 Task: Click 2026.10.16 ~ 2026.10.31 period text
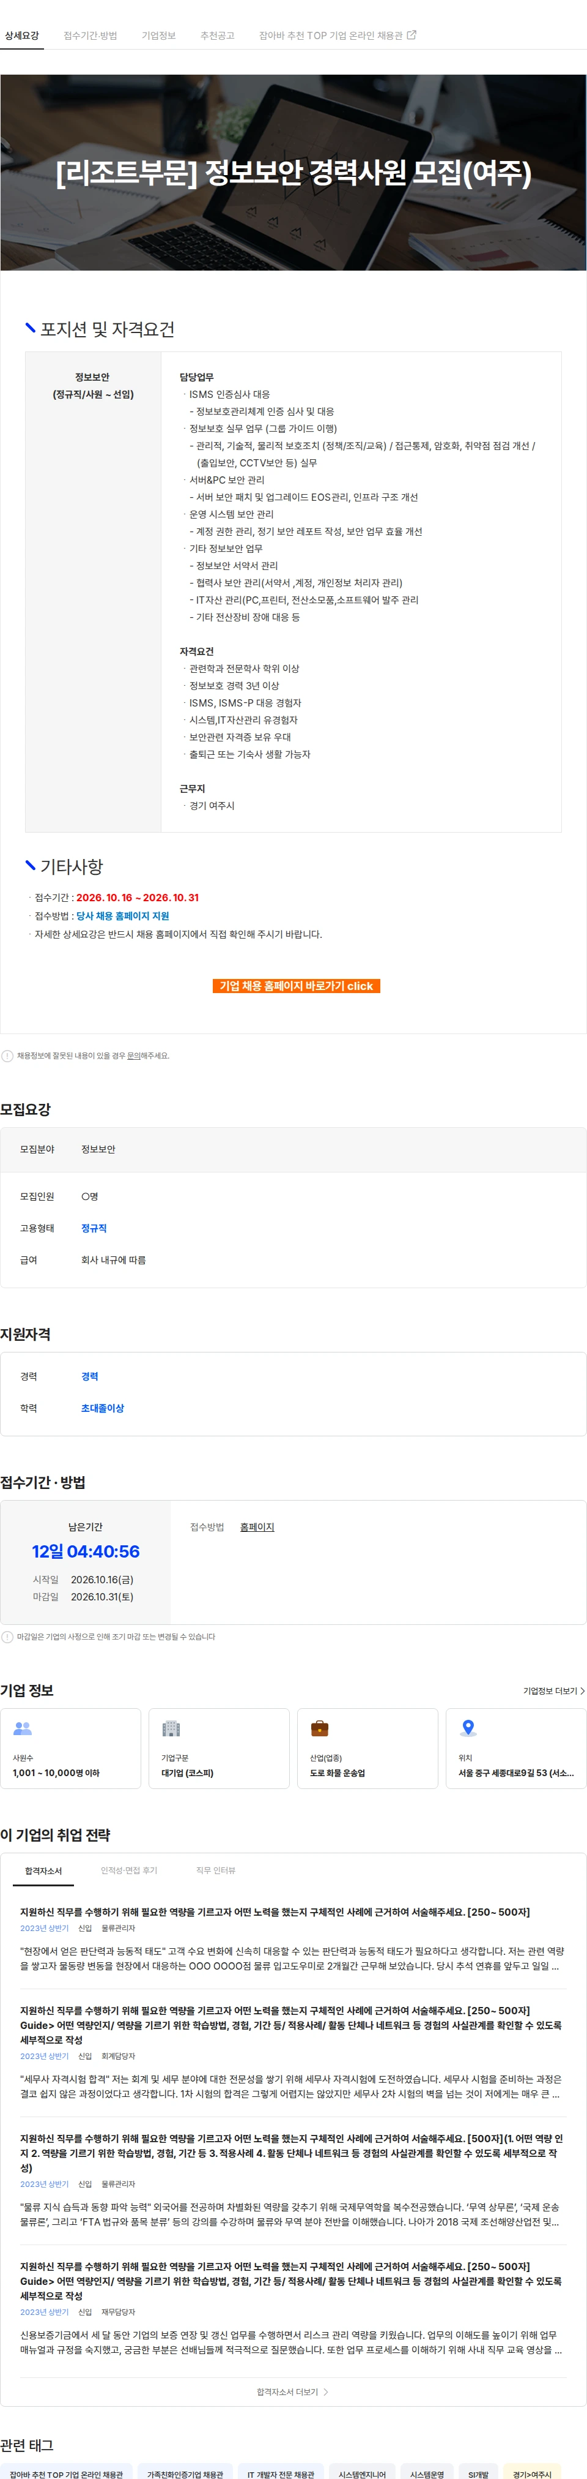pyautogui.click(x=138, y=898)
